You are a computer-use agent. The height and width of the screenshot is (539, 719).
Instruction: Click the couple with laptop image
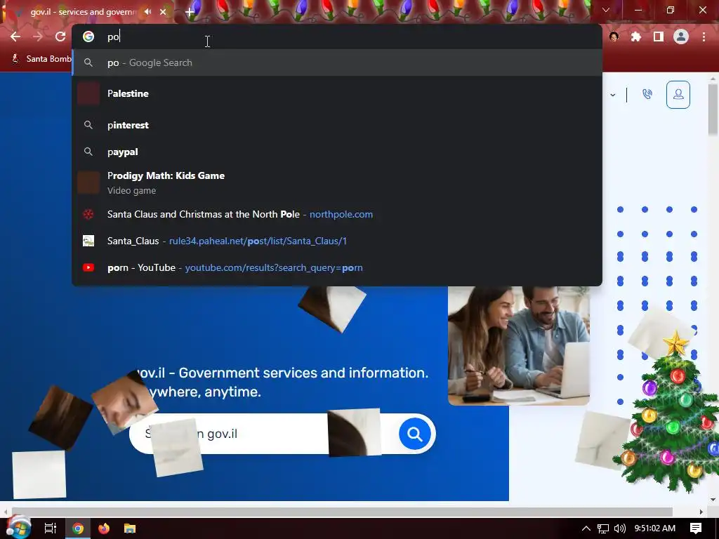tap(519, 345)
